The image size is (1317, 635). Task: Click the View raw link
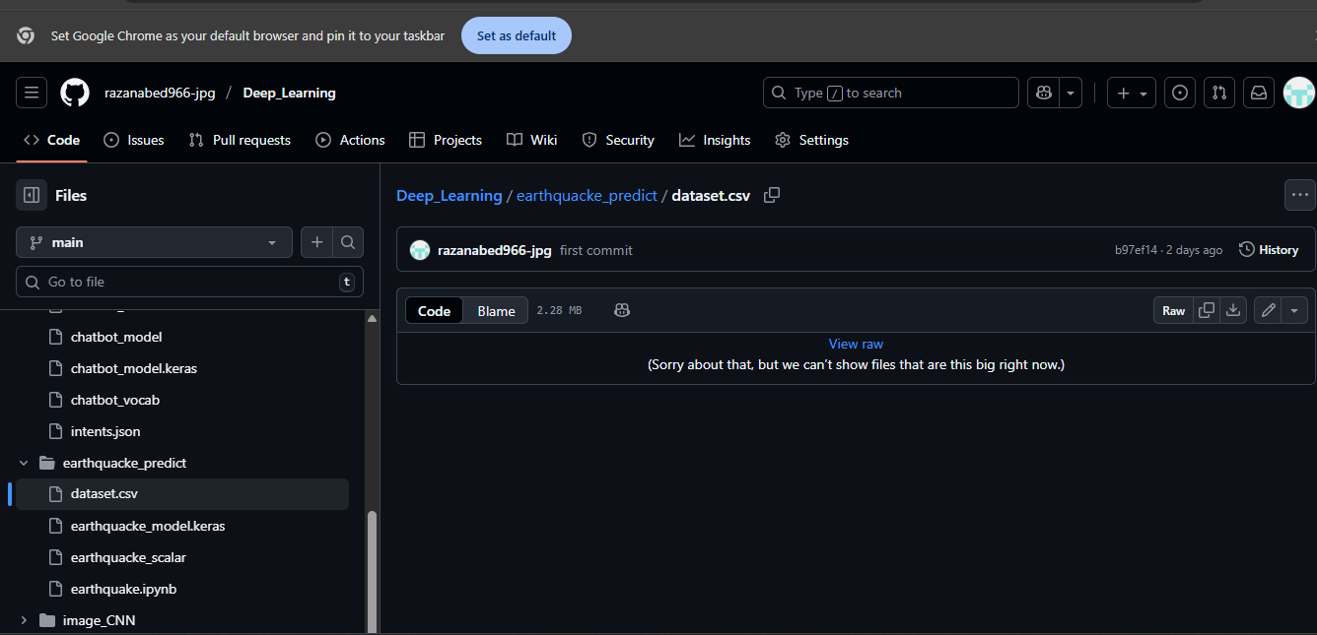[856, 344]
